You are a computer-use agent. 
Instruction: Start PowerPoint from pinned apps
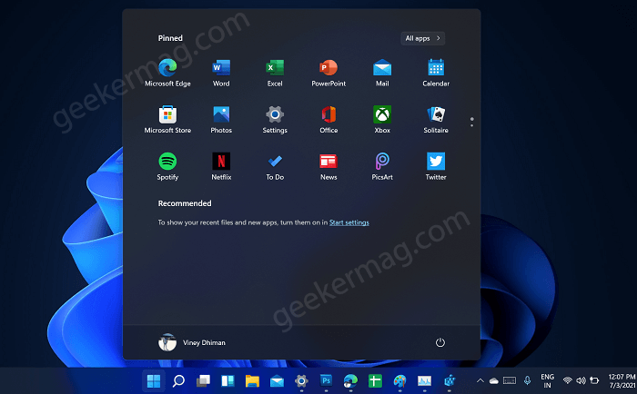click(329, 73)
